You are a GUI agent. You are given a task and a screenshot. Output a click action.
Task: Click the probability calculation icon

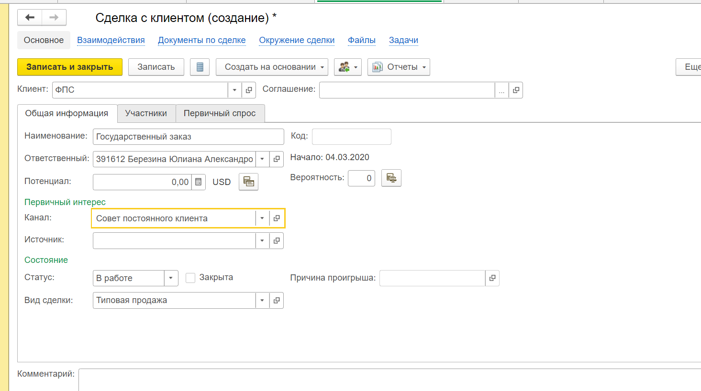[391, 178]
